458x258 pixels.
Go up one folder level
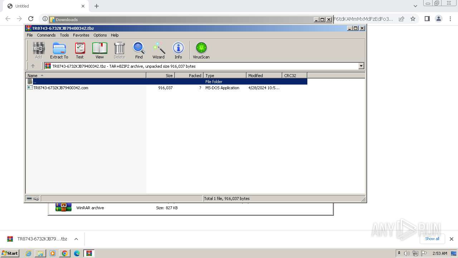tap(33, 66)
